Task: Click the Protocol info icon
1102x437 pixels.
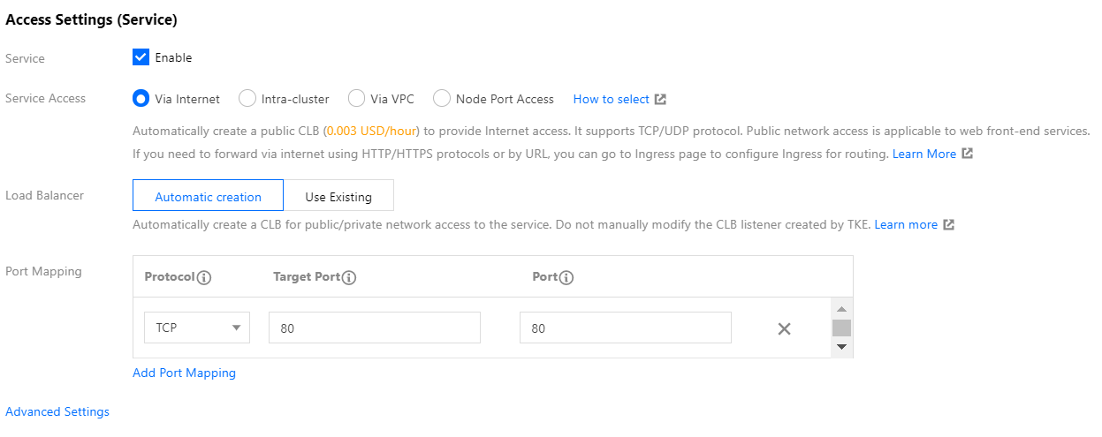Action: 204,277
